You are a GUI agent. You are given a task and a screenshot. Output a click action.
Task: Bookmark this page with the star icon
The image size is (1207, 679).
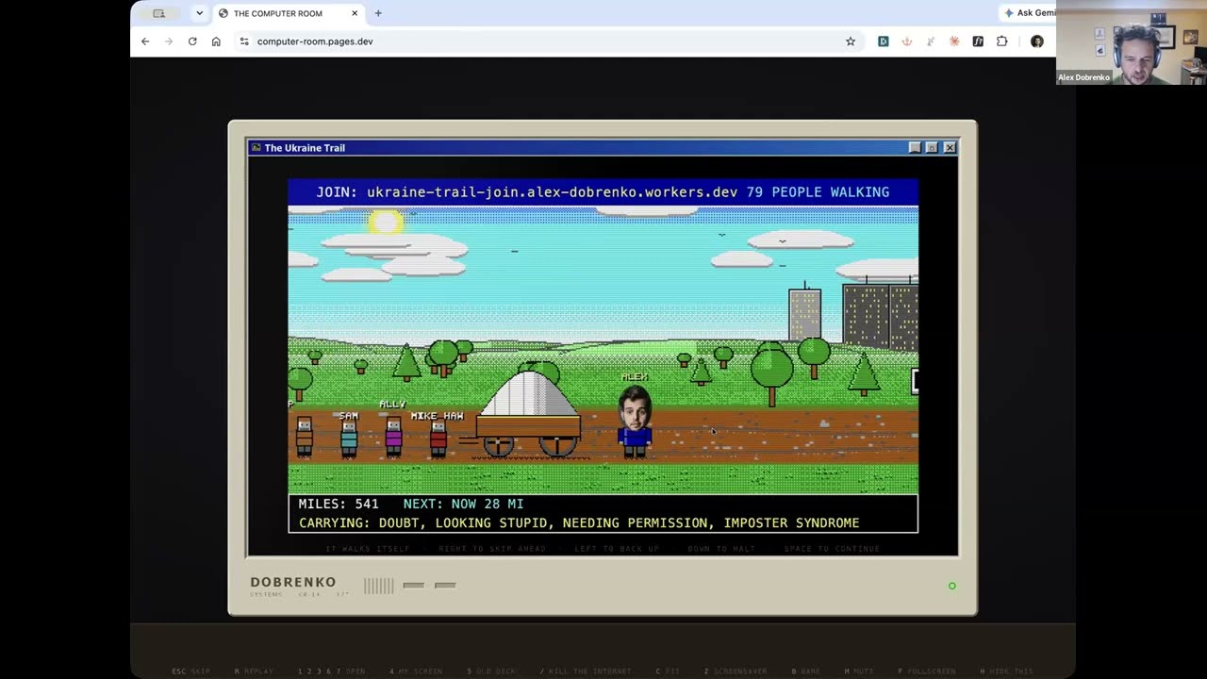click(x=851, y=41)
